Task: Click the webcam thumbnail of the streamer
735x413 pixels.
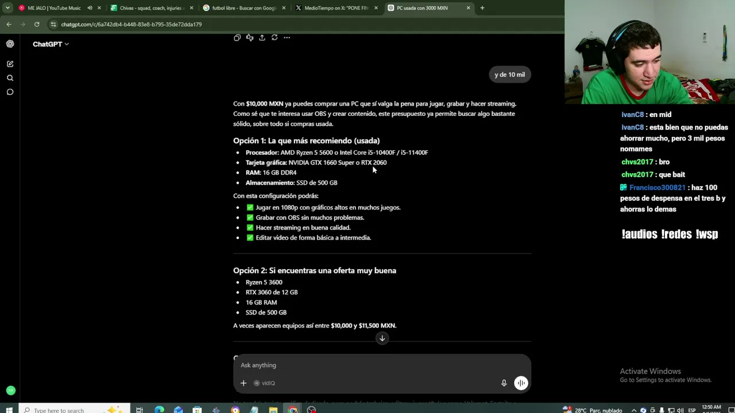Action: (649, 52)
